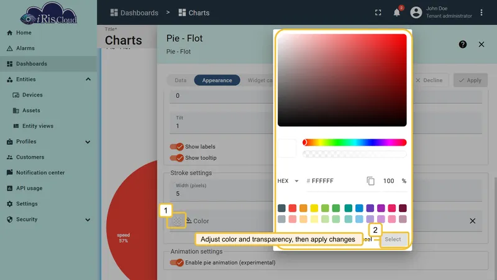The height and width of the screenshot is (280, 497).
Task: Pick the blue preset swatch
Action: (x=359, y=208)
